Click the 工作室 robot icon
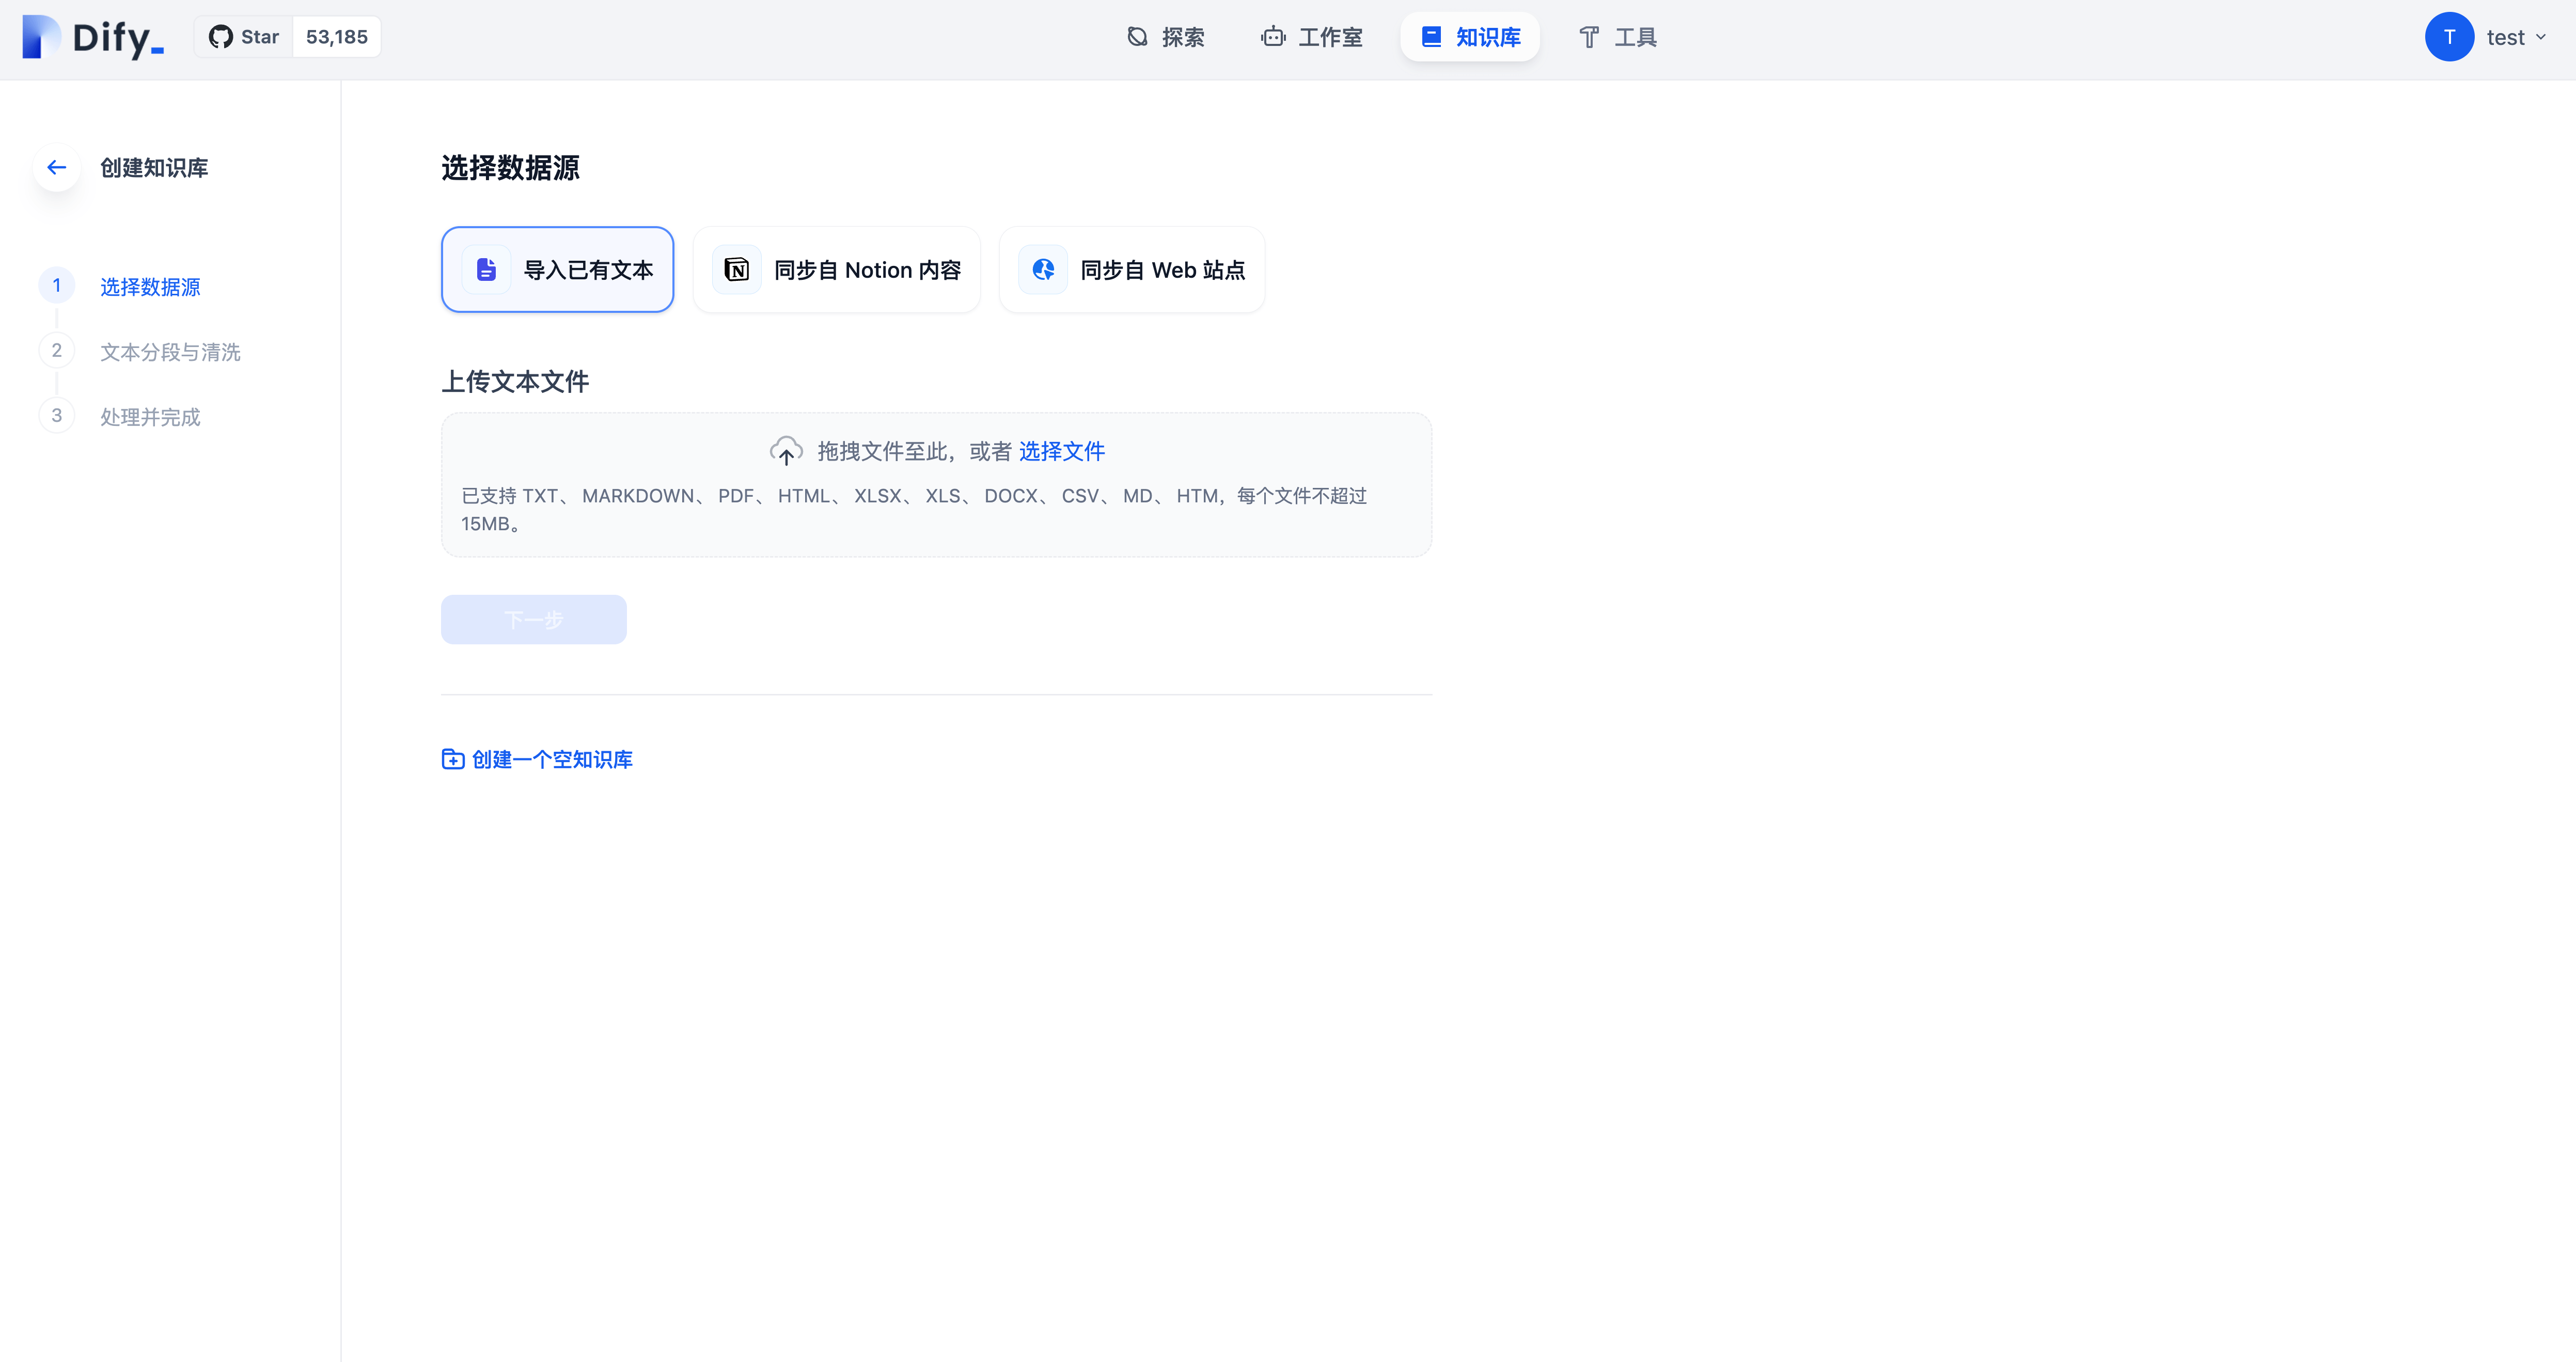 pyautogui.click(x=1273, y=37)
